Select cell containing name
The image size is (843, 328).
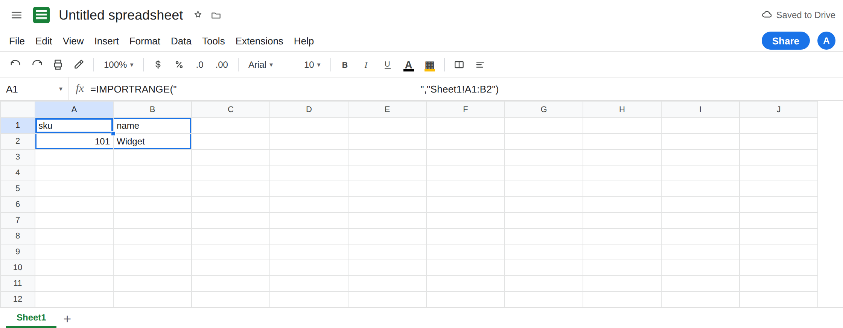click(x=152, y=126)
